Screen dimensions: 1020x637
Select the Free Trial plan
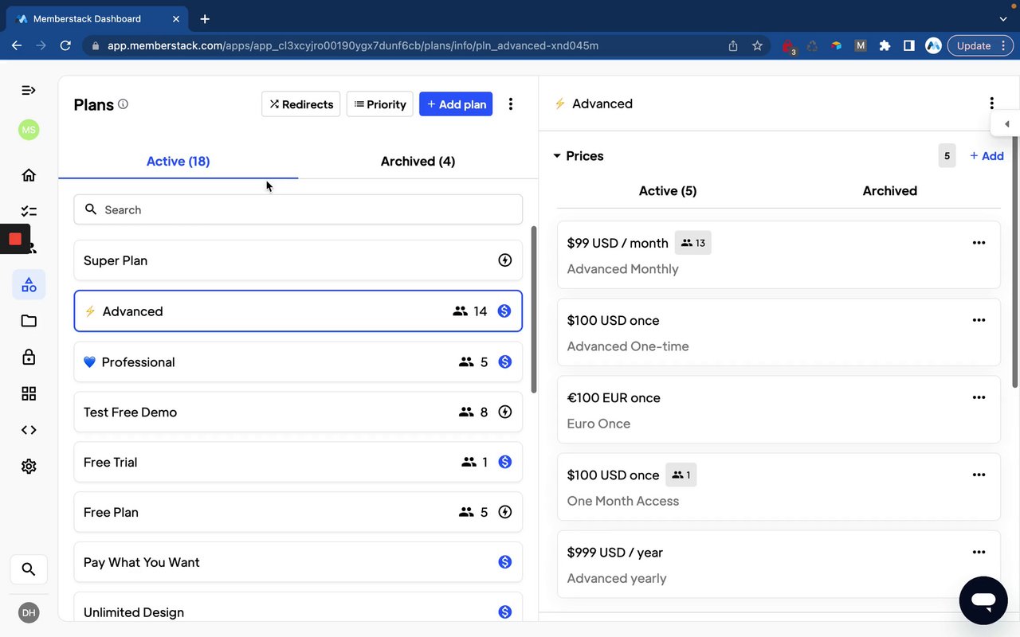(x=298, y=462)
